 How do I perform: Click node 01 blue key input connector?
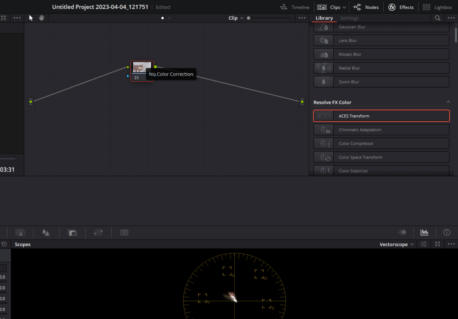tap(128, 76)
